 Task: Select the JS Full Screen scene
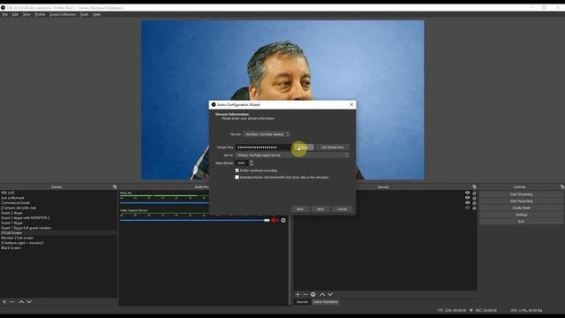point(58,233)
